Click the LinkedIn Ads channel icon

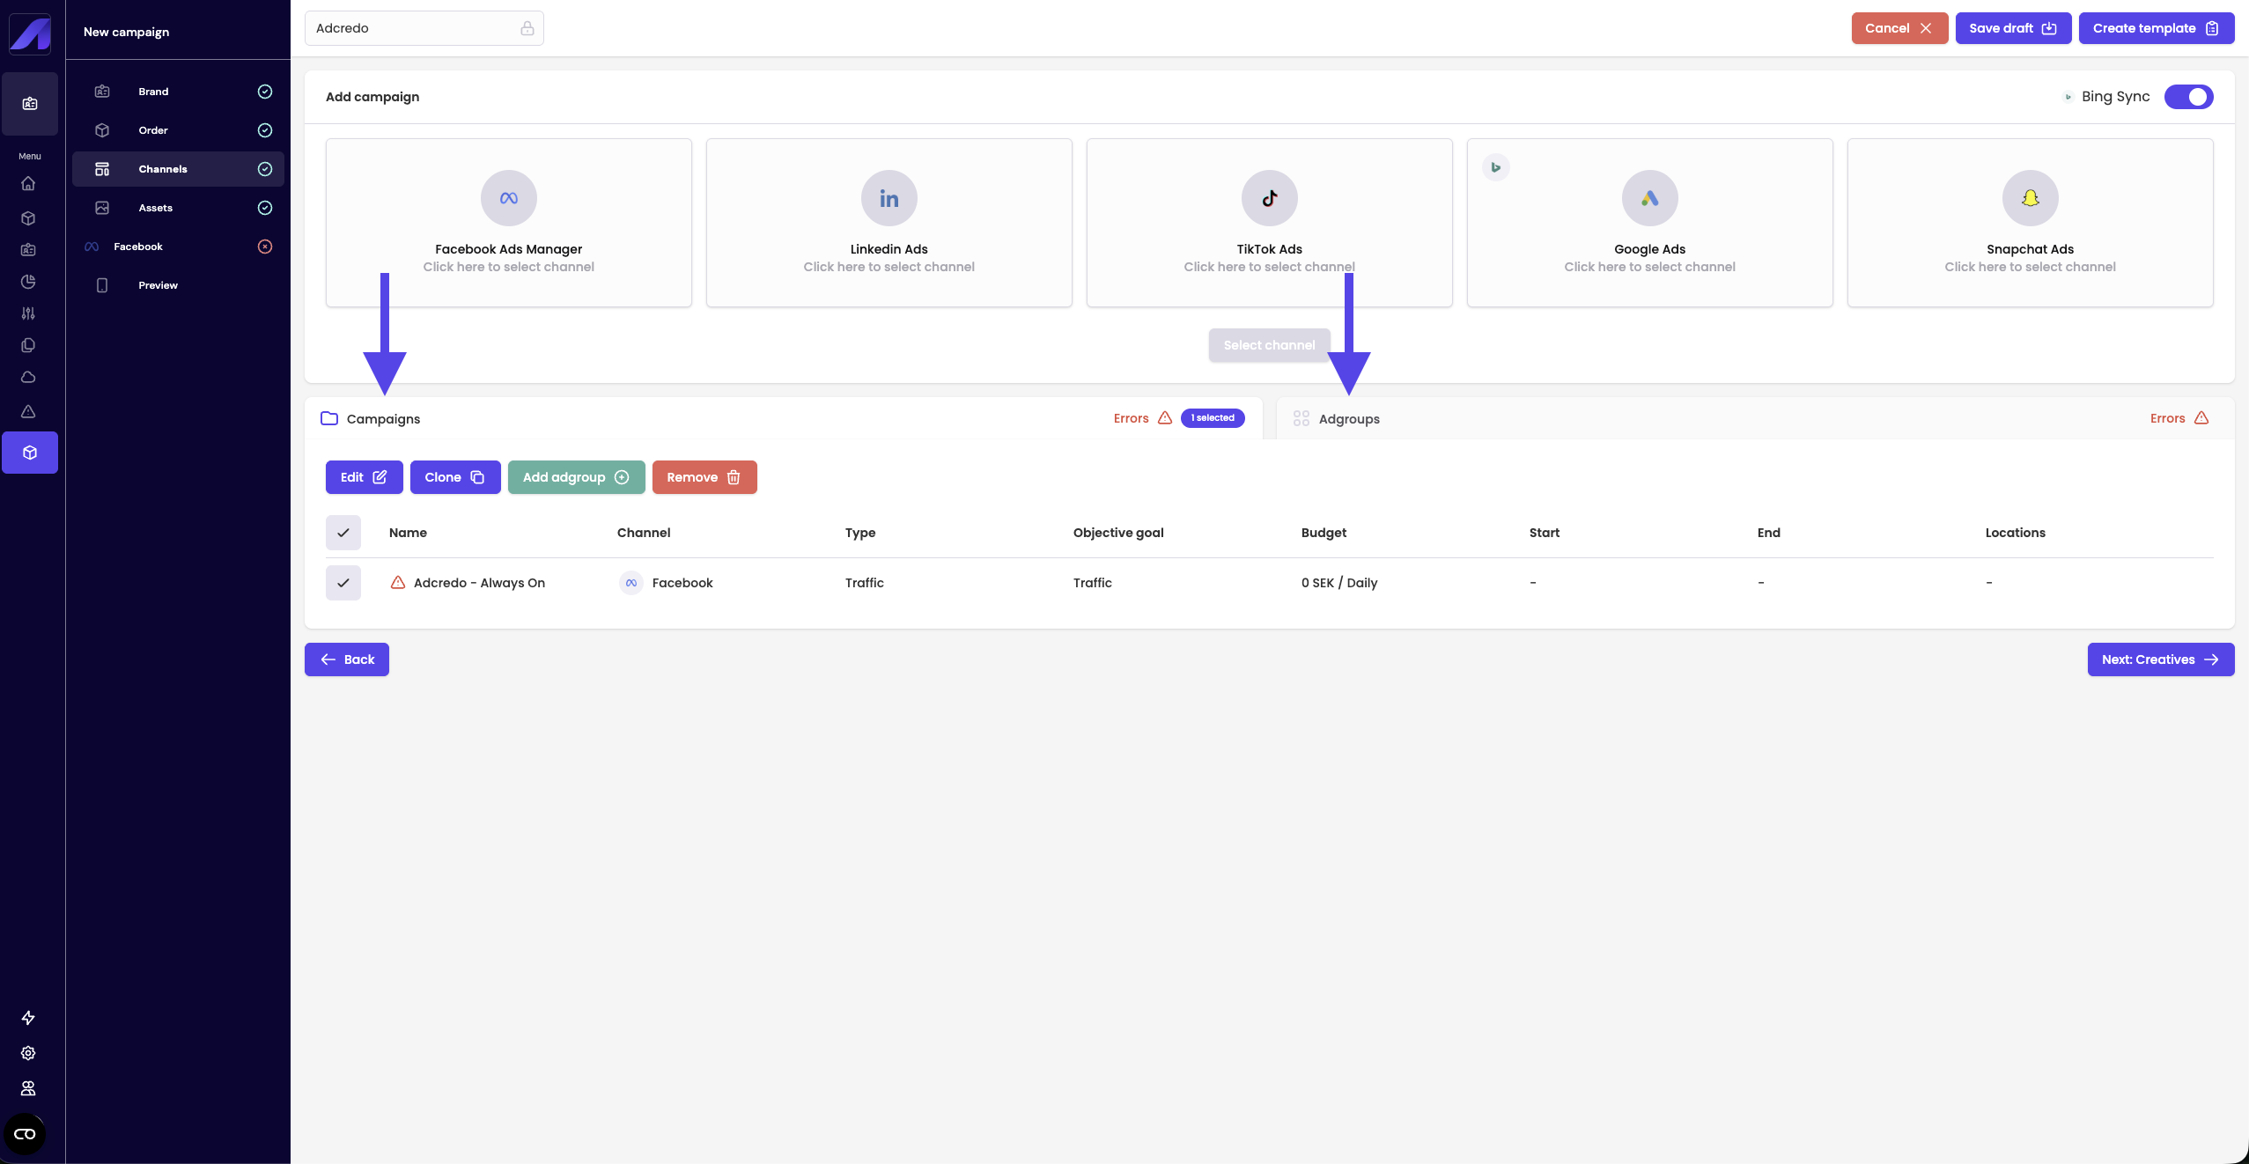[889, 198]
